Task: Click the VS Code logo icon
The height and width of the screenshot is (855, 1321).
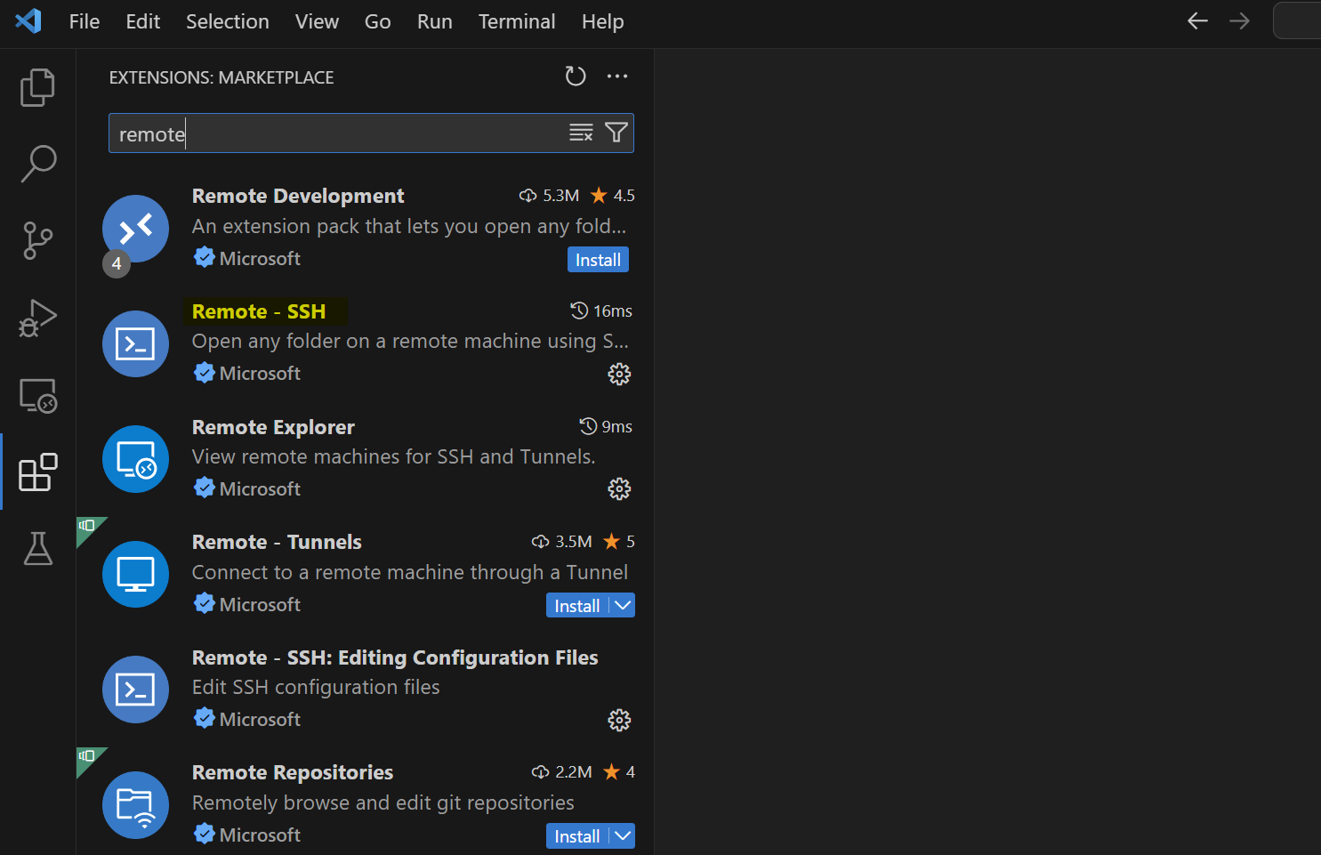Action: [x=28, y=20]
